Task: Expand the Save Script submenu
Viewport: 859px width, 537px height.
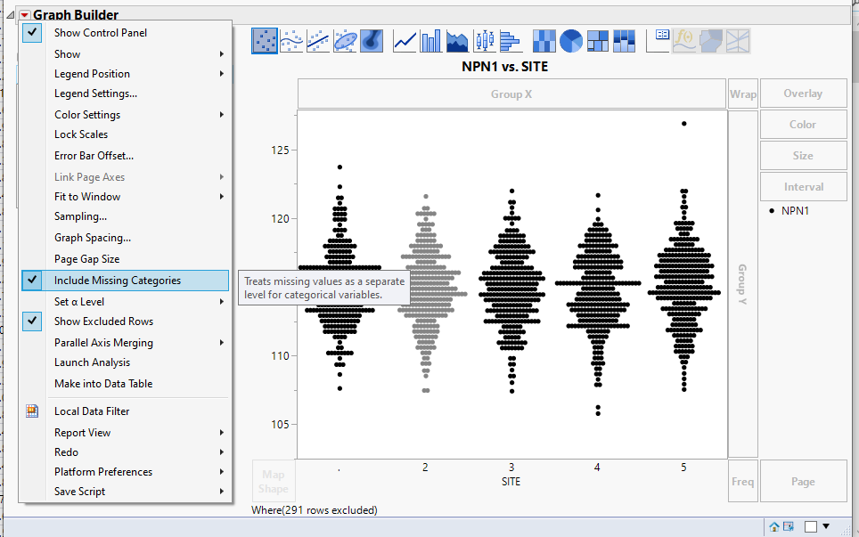Action: [126, 492]
